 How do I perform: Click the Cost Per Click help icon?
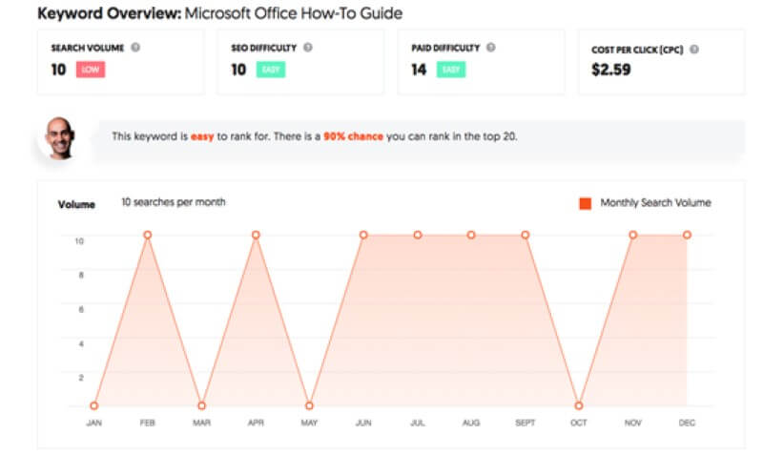coord(694,49)
